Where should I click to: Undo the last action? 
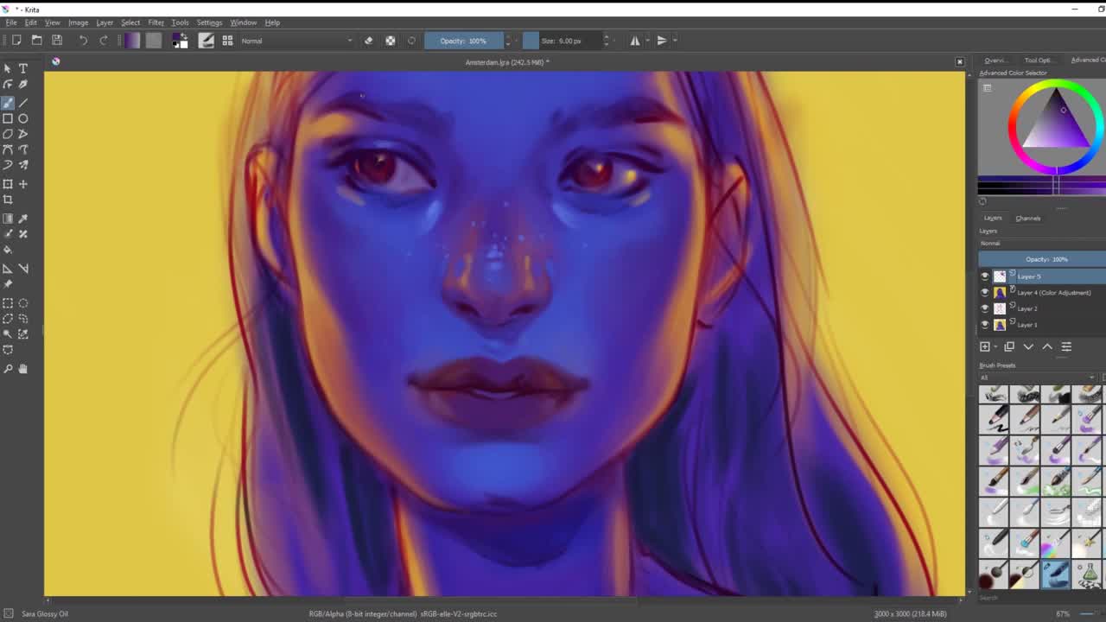(x=83, y=41)
